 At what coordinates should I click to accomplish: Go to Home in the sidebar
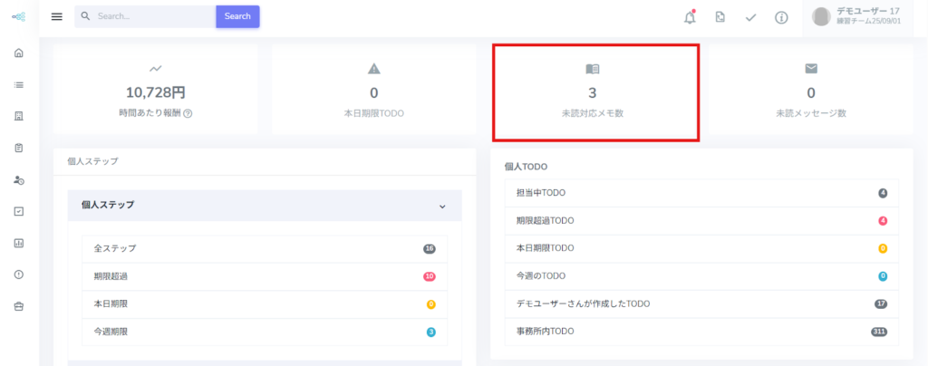18,53
